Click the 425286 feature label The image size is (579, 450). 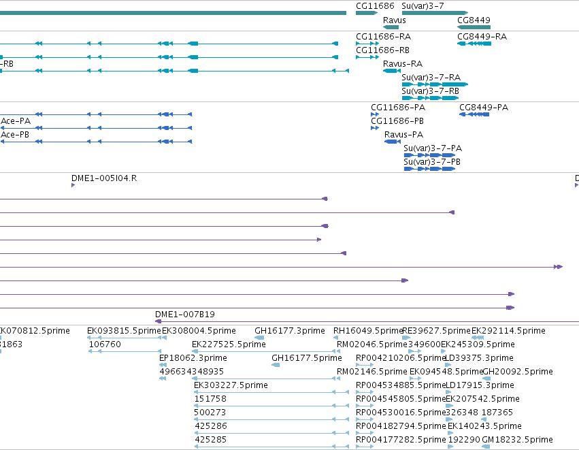tap(210, 426)
